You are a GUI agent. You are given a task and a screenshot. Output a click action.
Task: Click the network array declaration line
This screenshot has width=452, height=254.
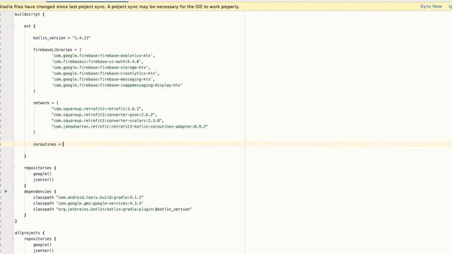[45, 103]
